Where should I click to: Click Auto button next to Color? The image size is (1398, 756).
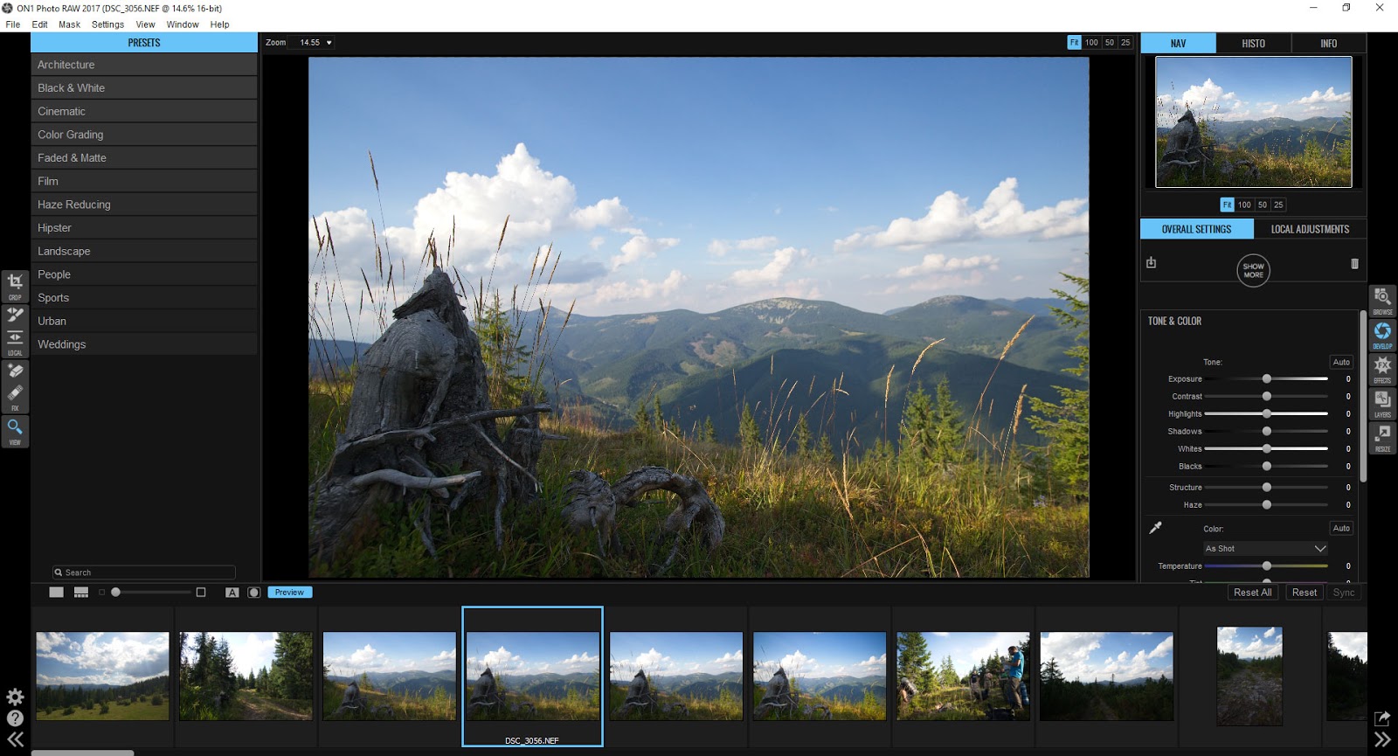coord(1341,528)
